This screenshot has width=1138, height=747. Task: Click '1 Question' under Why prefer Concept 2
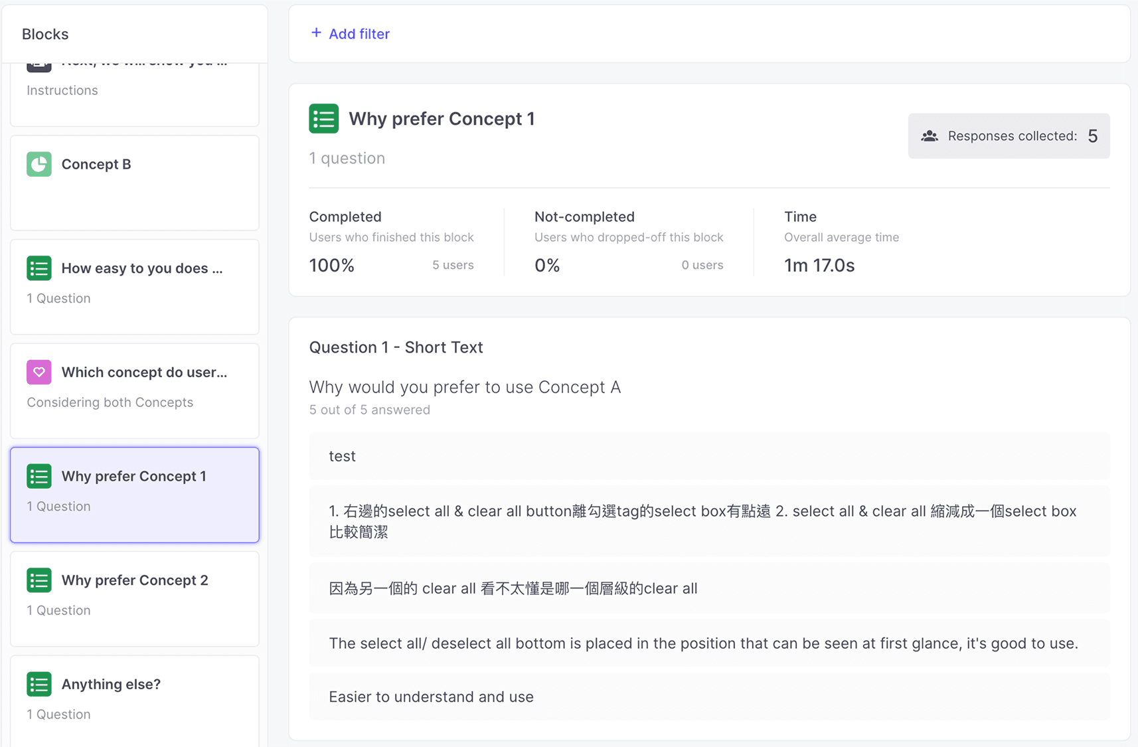58,610
